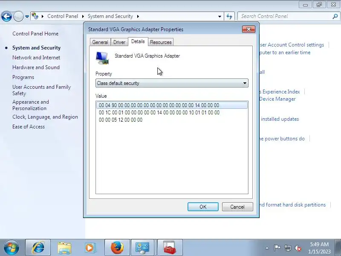Click the power buttons do link
Image resolution: width=341 pixels, height=256 pixels.
pyautogui.click(x=282, y=139)
